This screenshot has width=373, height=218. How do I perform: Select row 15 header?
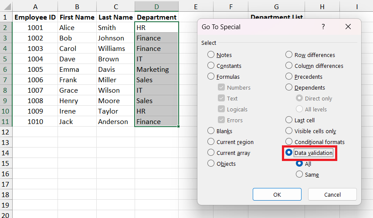pyautogui.click(x=6, y=163)
